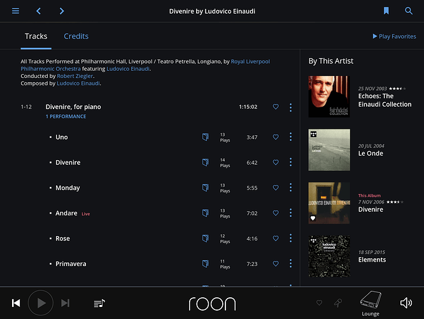Select the Uno track title

(x=62, y=137)
